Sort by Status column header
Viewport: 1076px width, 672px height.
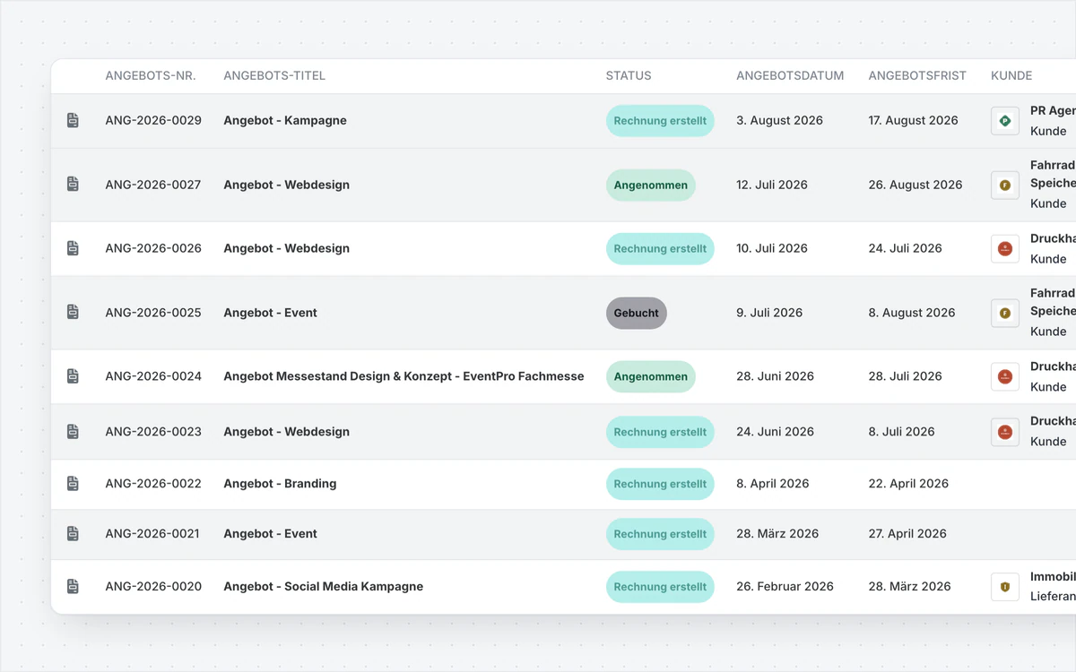(x=629, y=76)
